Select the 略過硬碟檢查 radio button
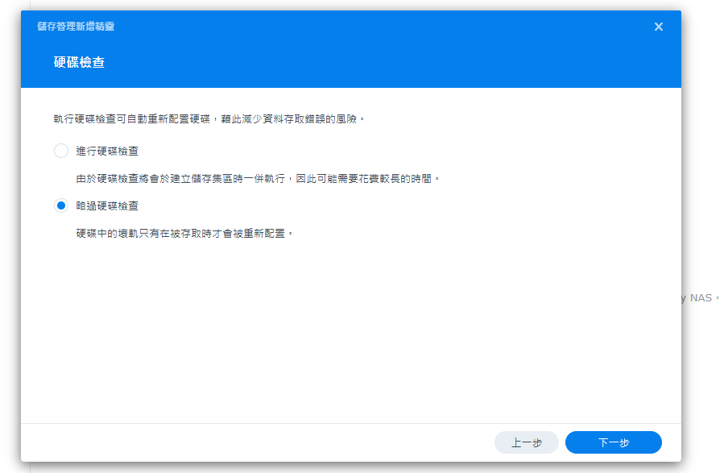Viewport: 724px width, 473px height. (61, 205)
